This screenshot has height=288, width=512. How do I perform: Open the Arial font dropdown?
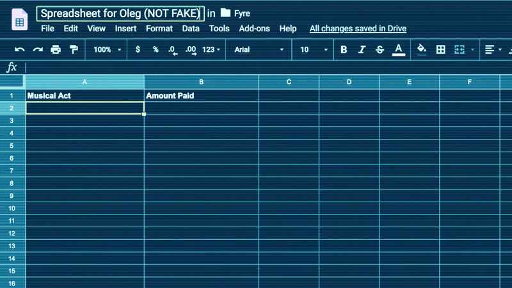click(259, 50)
